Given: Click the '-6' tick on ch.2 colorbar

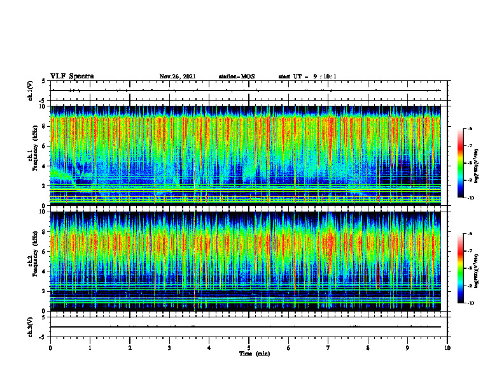Looking at the screenshot, I should coord(470,234).
